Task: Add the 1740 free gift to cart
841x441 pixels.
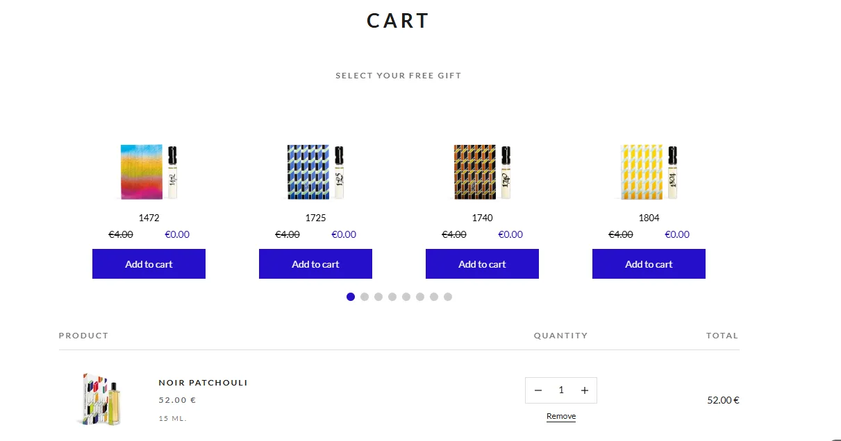Action: click(x=482, y=264)
